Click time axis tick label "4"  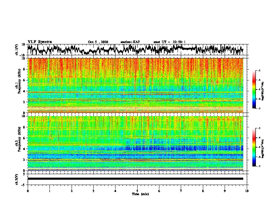click(115, 191)
